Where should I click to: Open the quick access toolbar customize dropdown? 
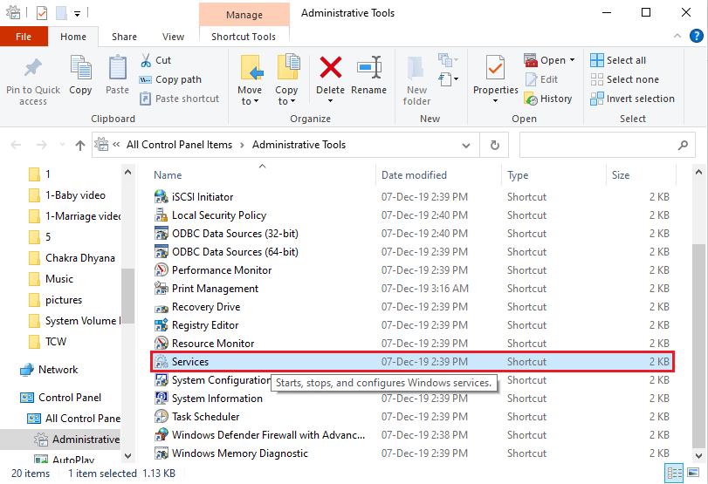(77, 14)
